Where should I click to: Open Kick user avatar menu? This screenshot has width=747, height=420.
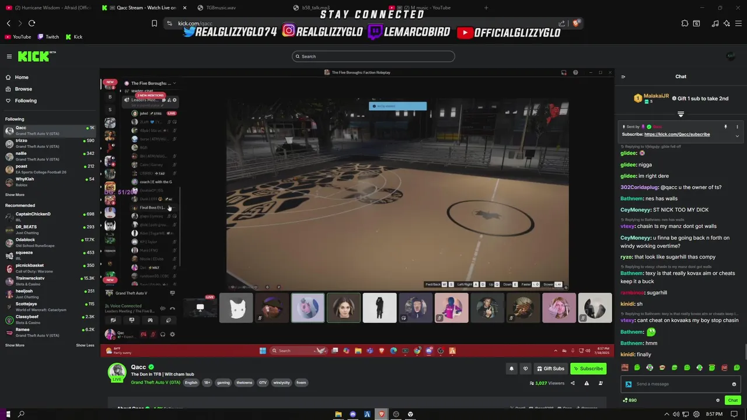[x=731, y=56]
